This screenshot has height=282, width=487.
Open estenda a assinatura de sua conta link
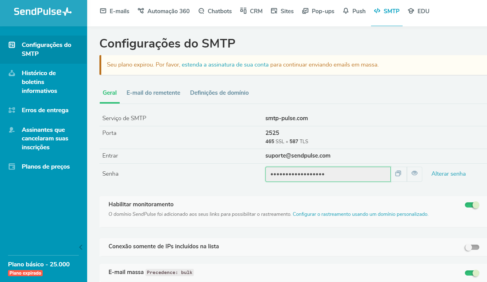click(226, 65)
